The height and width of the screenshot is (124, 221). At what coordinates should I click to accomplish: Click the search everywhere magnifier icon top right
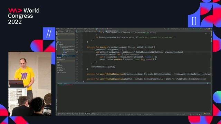click(207, 29)
